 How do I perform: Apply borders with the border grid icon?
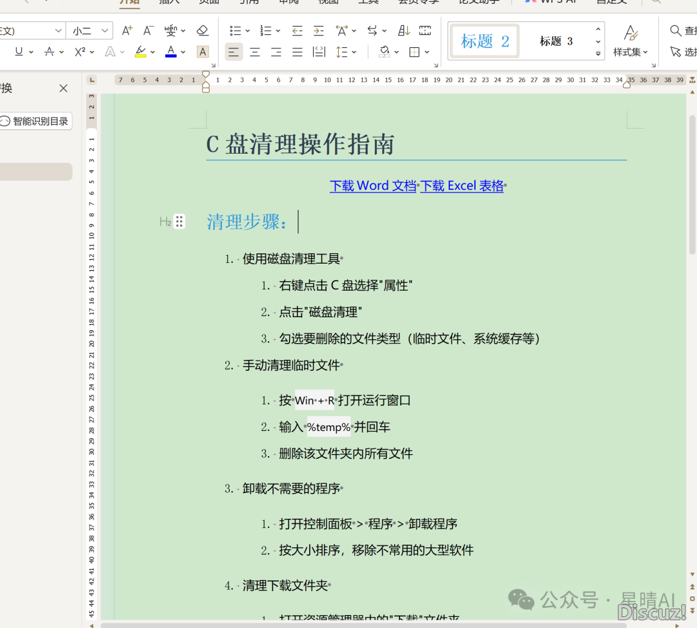coord(414,52)
